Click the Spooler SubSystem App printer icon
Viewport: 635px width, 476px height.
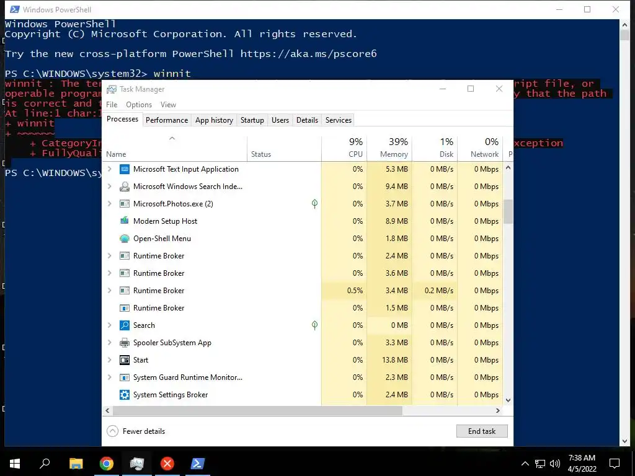coord(124,342)
